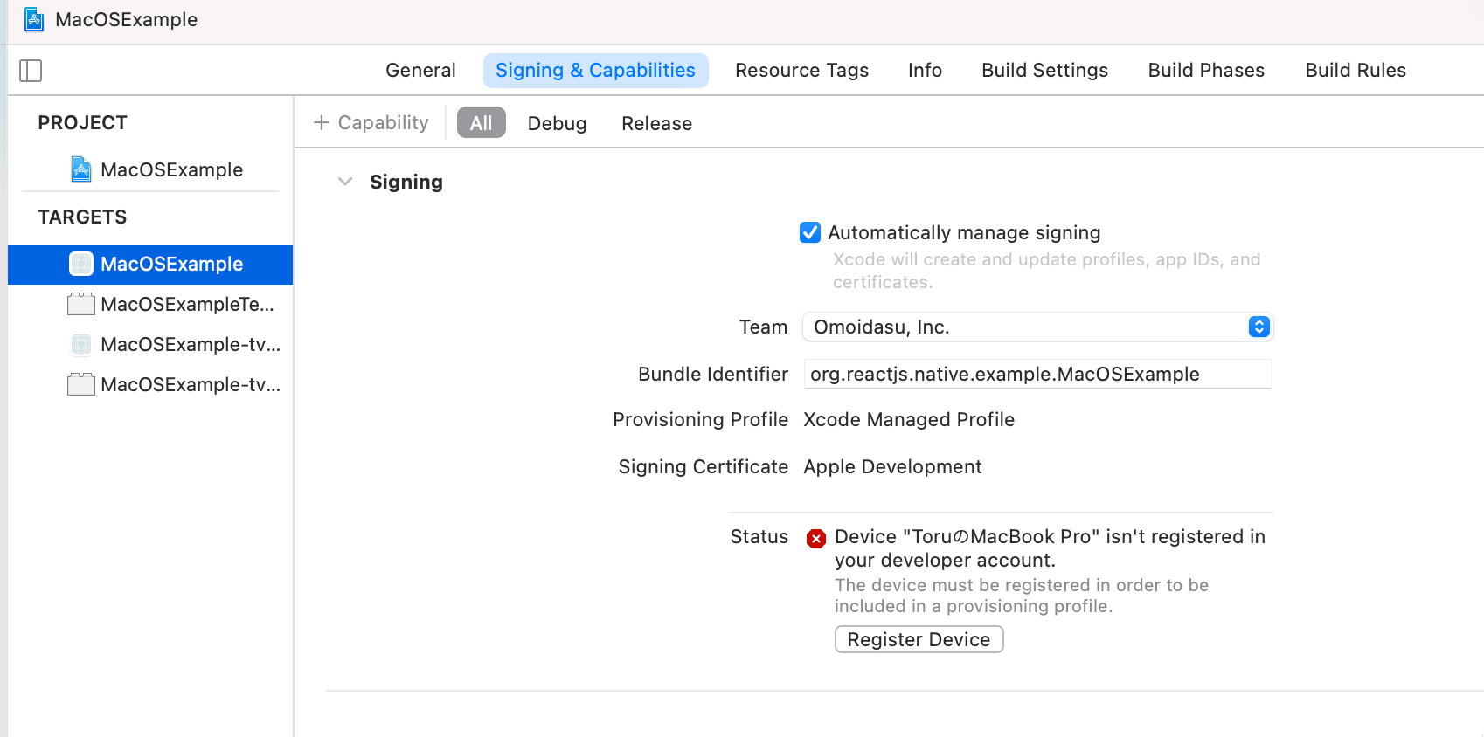Open the Info tab
The image size is (1484, 737).
pos(925,71)
